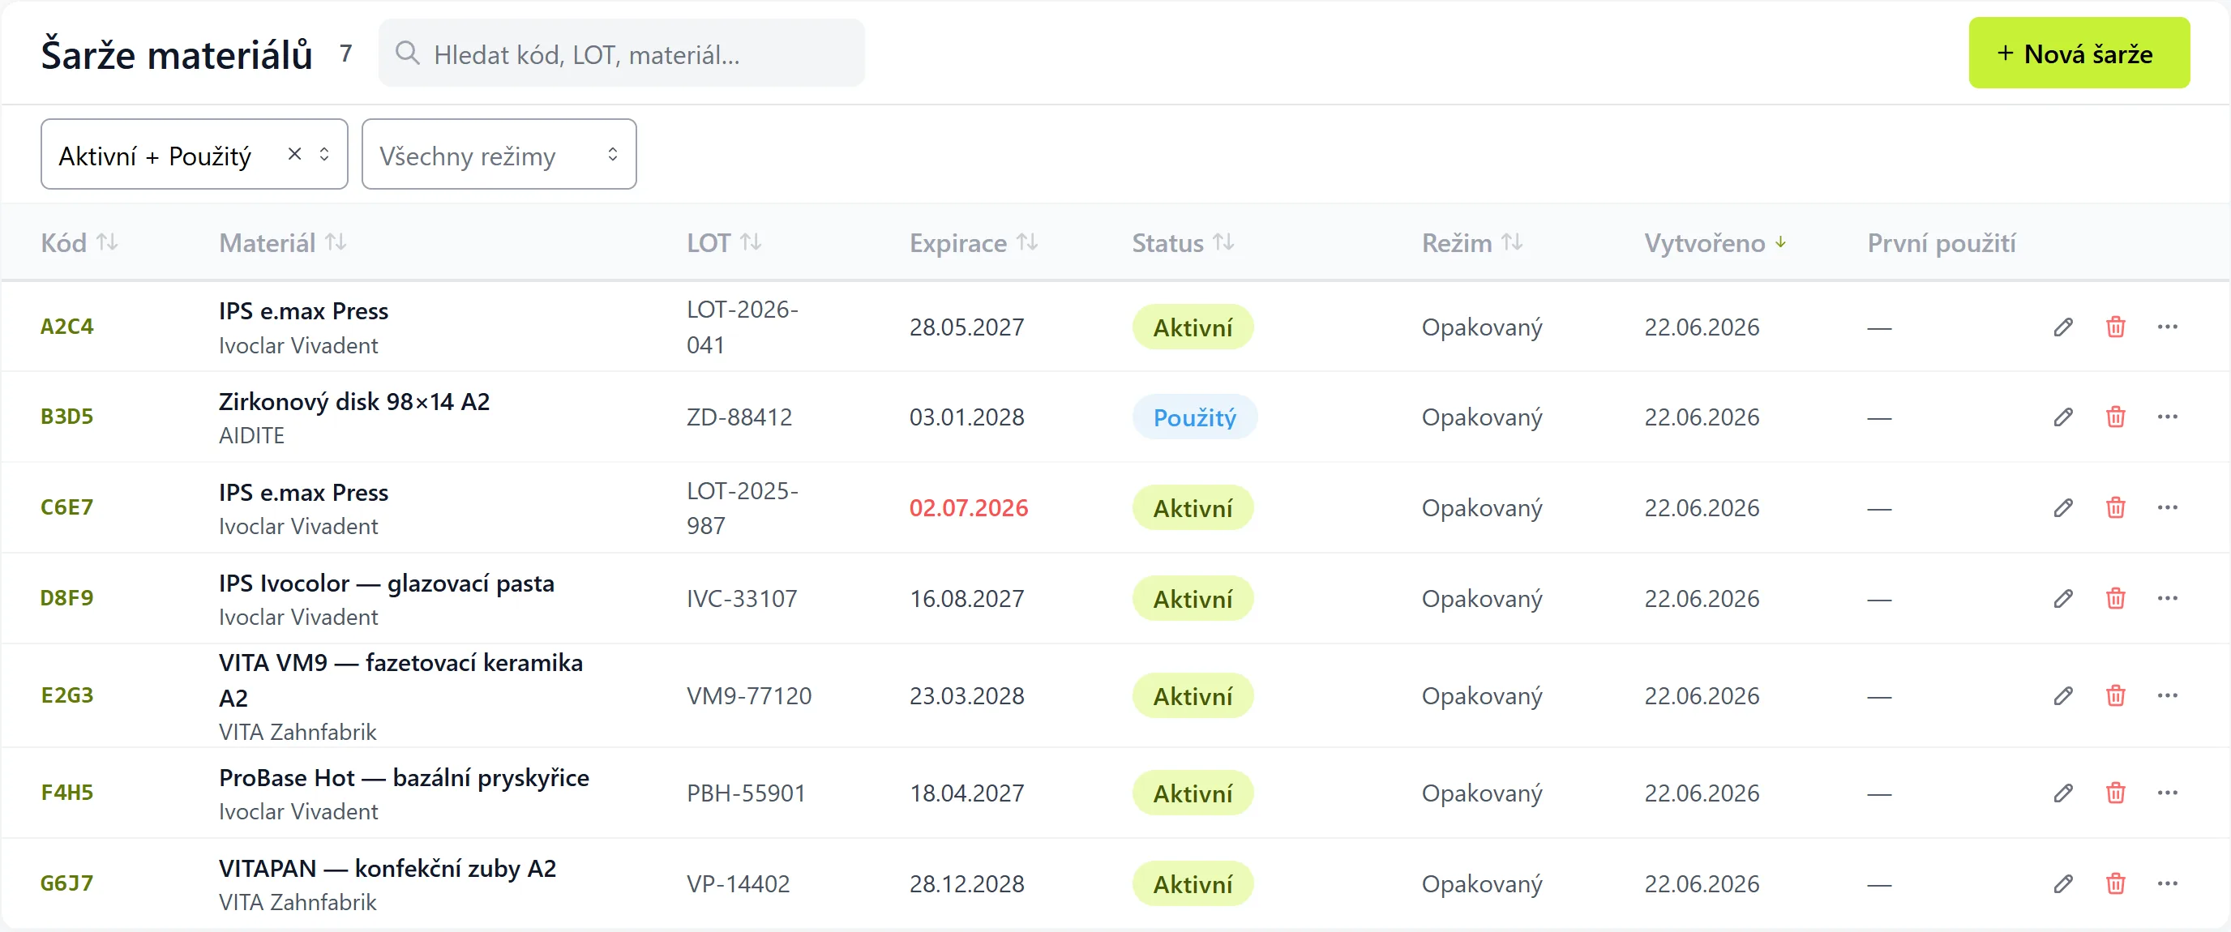Edit the D8F9 Ivocolor batch
Image resolution: width=2231 pixels, height=932 pixels.
click(x=2063, y=597)
